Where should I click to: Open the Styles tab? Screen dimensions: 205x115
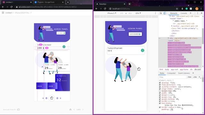(x=162, y=73)
